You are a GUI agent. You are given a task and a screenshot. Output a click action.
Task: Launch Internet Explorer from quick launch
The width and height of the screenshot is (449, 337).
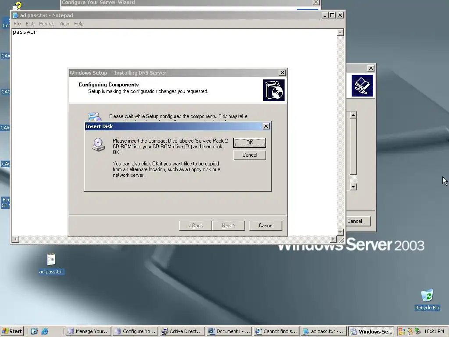click(45, 331)
